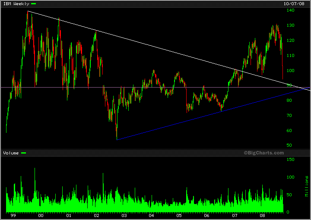Click the 140 price axis label

pyautogui.click(x=291, y=10)
